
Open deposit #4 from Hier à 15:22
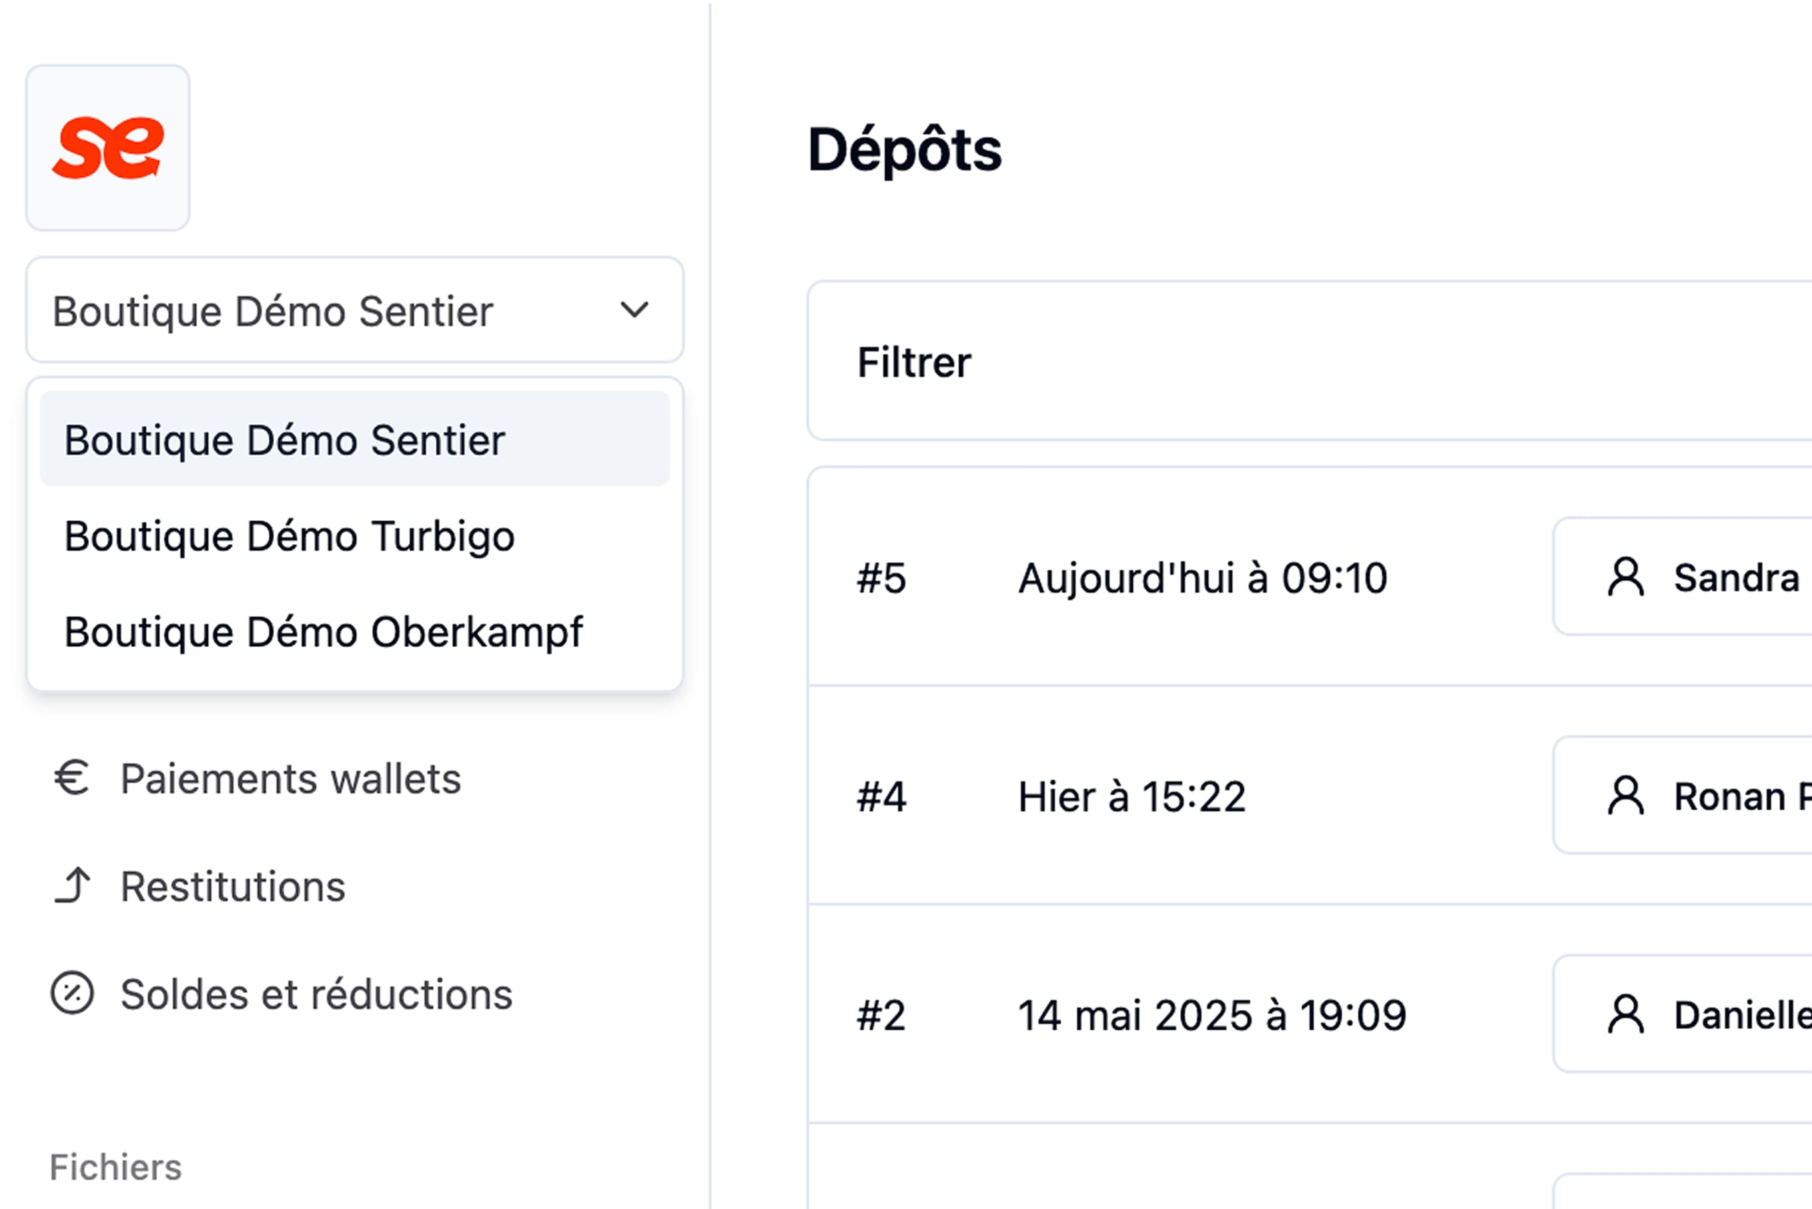click(x=1310, y=796)
